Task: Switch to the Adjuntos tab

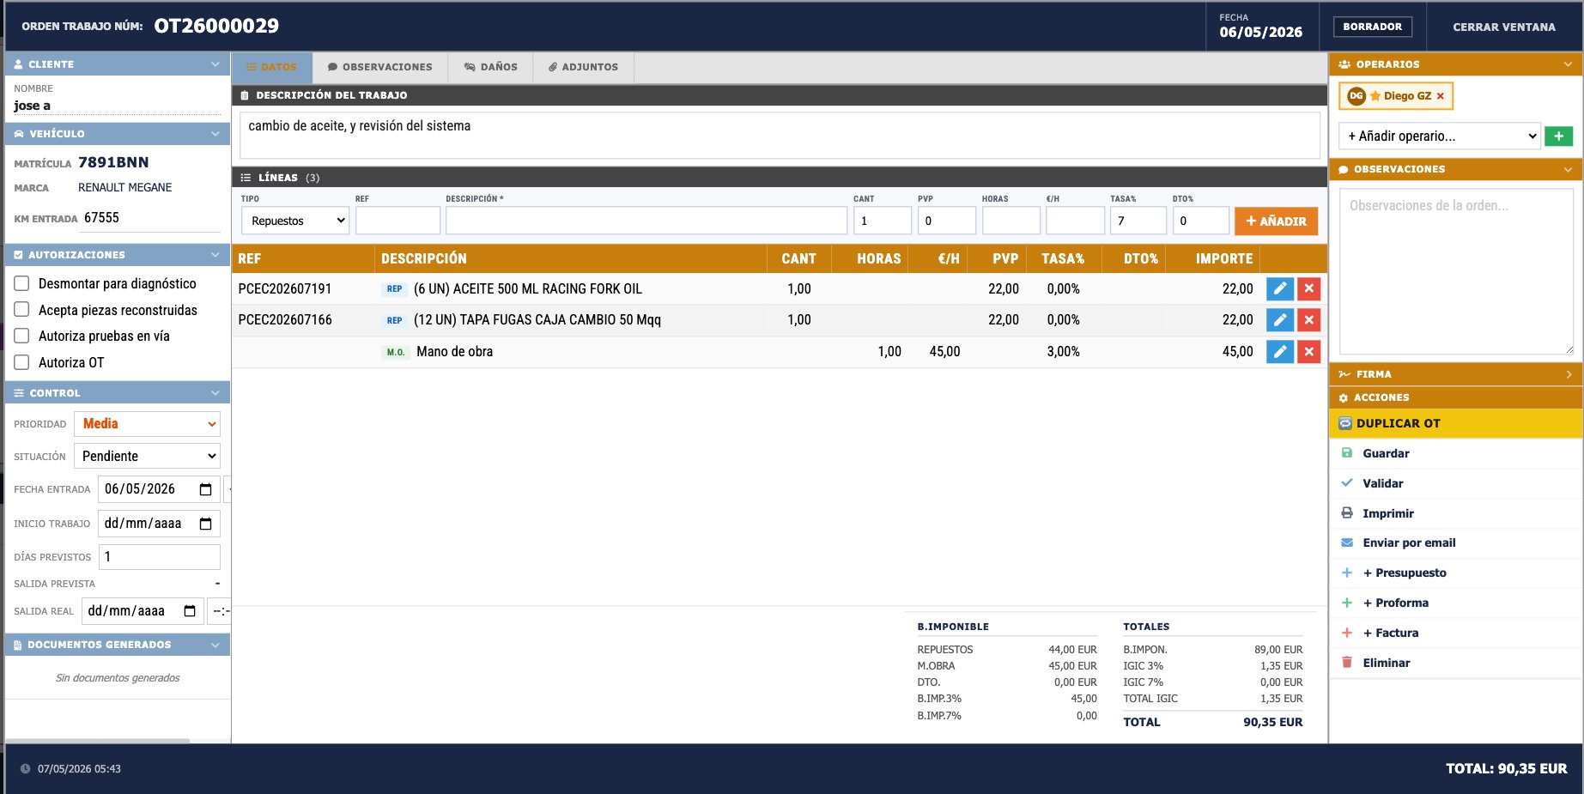Action: point(584,67)
